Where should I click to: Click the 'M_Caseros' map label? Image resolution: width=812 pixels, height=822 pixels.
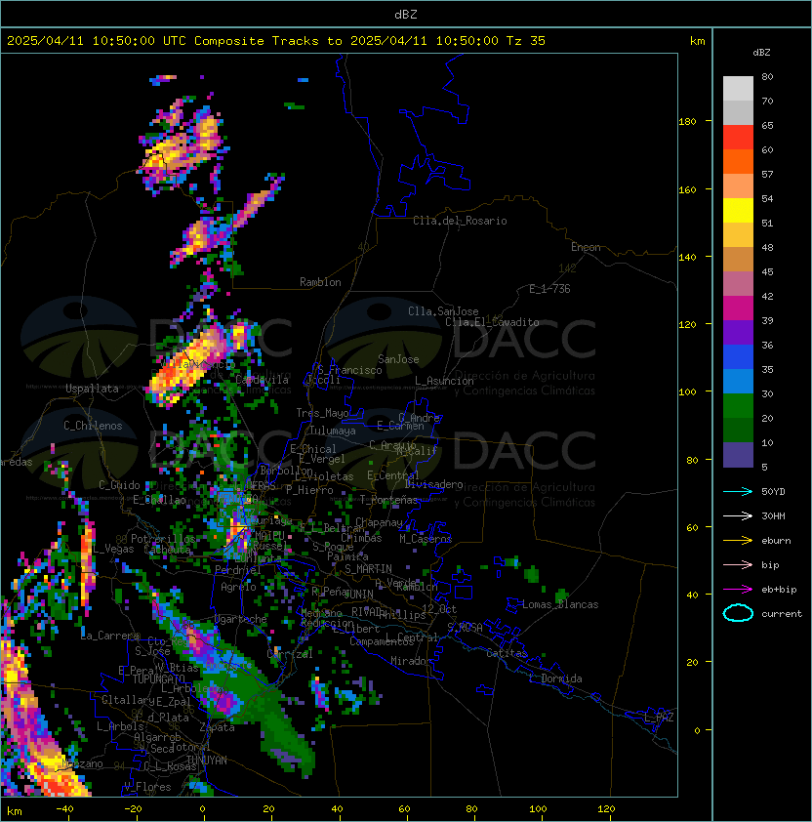coord(426,539)
